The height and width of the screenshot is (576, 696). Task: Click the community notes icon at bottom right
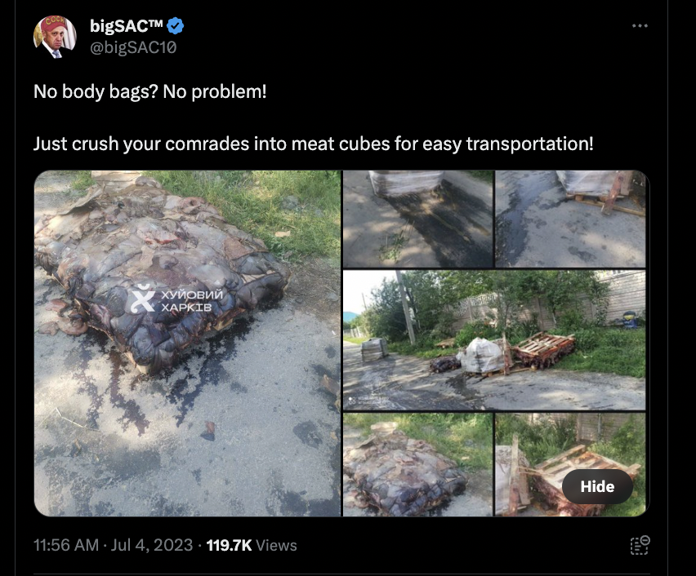(640, 545)
